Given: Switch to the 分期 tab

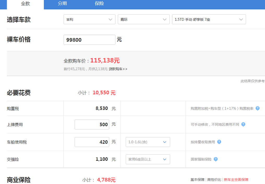Looking at the screenshot, I should (62, 4).
